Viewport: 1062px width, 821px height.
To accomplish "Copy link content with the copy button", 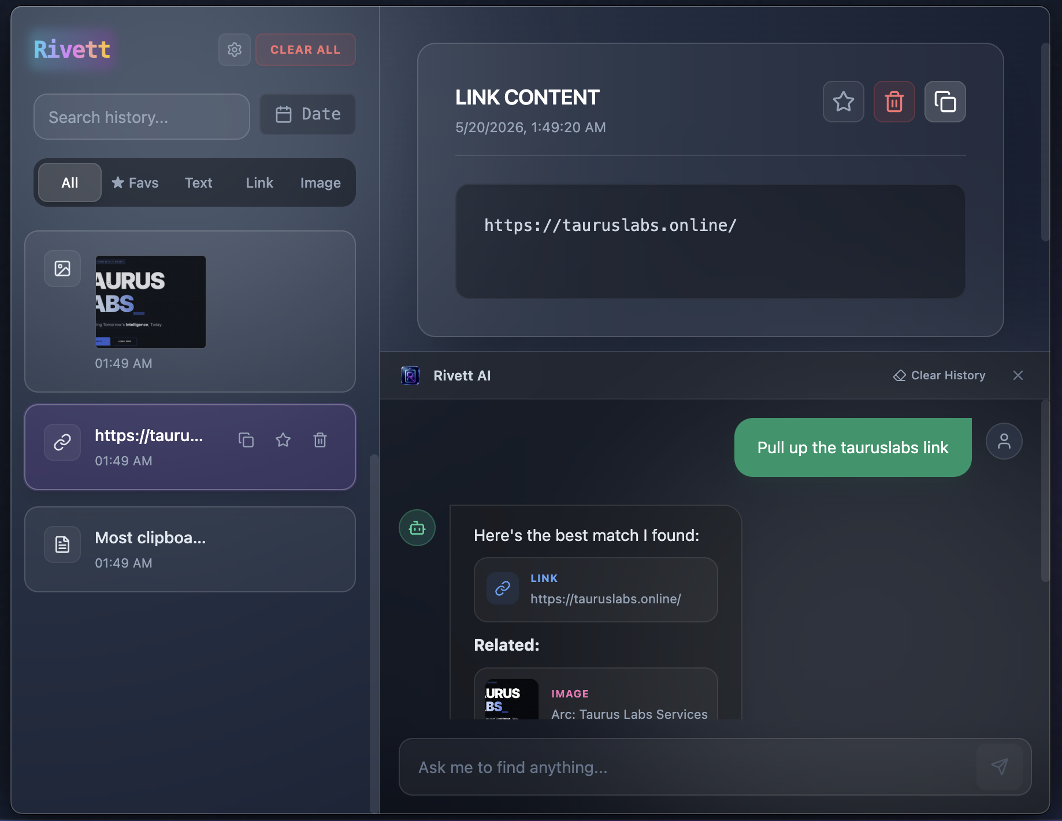I will click(x=945, y=102).
